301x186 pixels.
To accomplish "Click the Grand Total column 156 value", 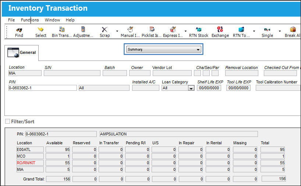I will point(273,179).
